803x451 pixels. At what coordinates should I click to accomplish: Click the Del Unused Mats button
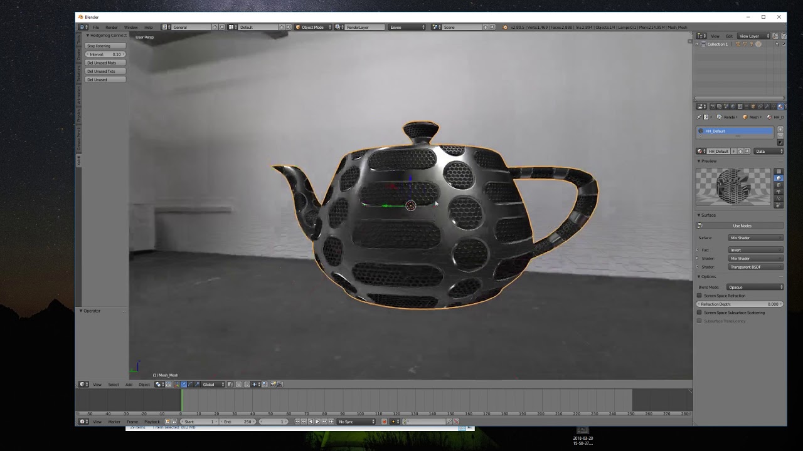coord(105,63)
